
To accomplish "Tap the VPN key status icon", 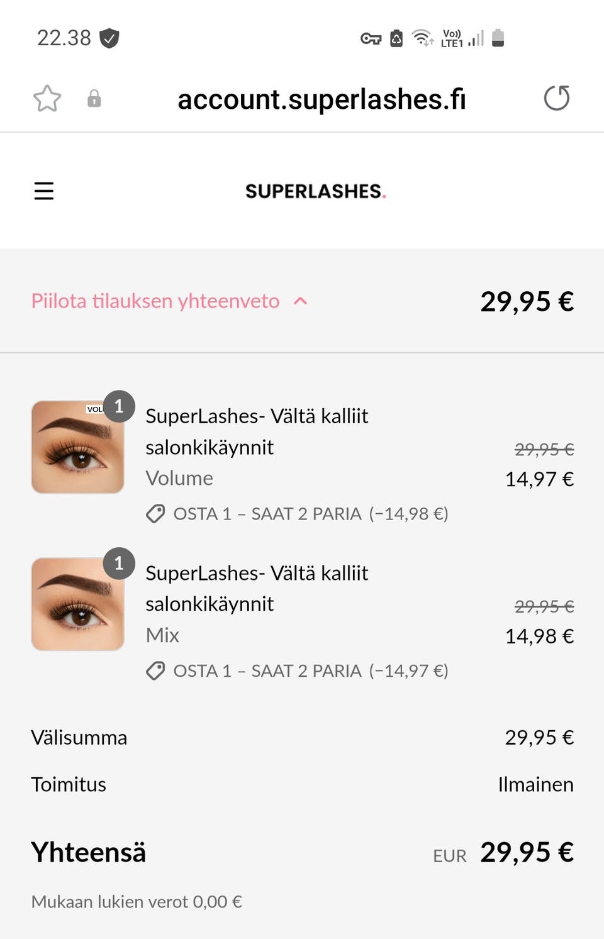I will pyautogui.click(x=371, y=39).
